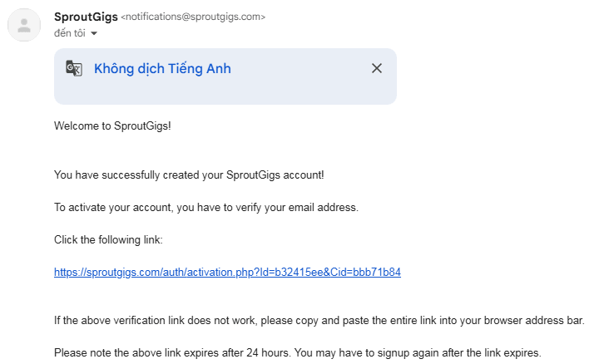Click the "Click the following link:" text
Viewport: 604px width, 364px height.
108,239
